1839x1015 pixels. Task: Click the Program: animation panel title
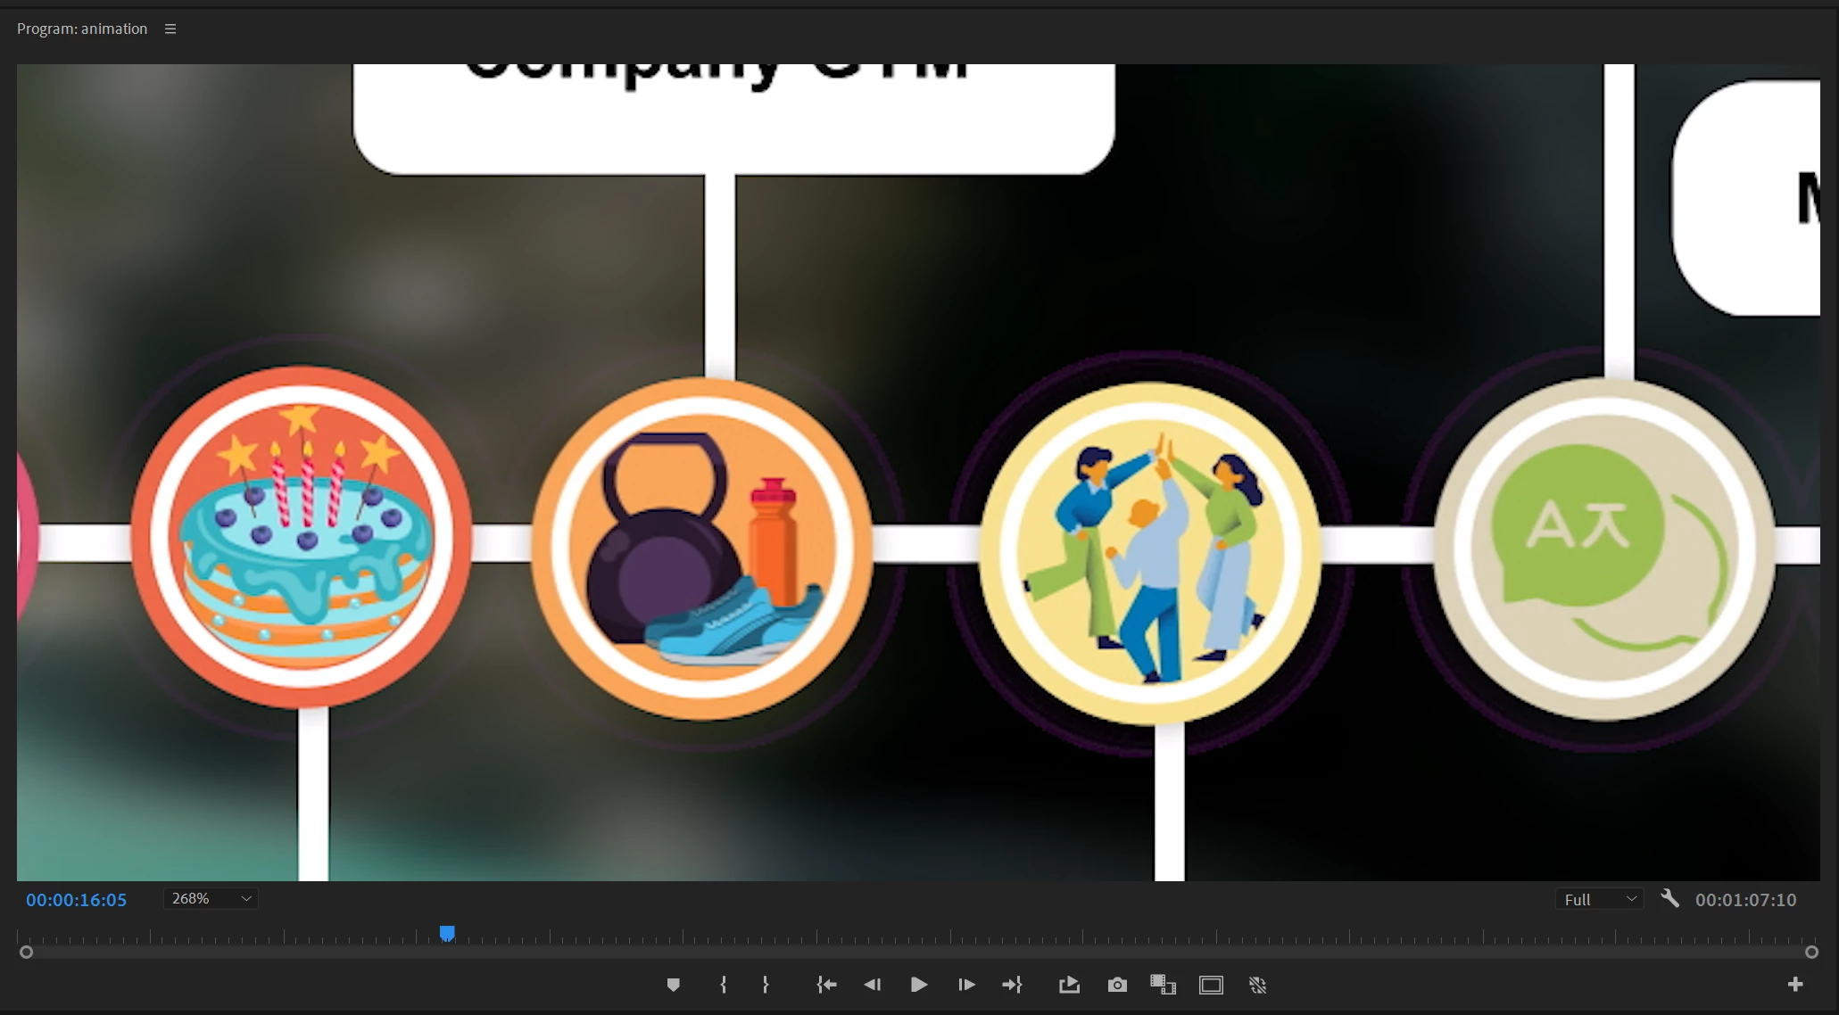(82, 29)
